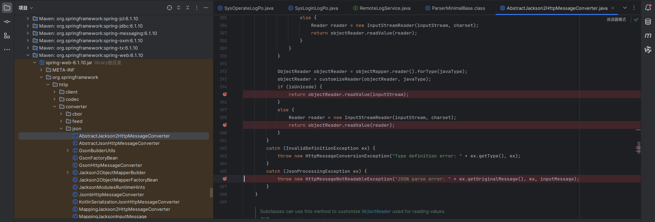Select AbstractJackson2HttpMessageConverter in project tree
The width and height of the screenshot is (655, 222).
[114, 136]
